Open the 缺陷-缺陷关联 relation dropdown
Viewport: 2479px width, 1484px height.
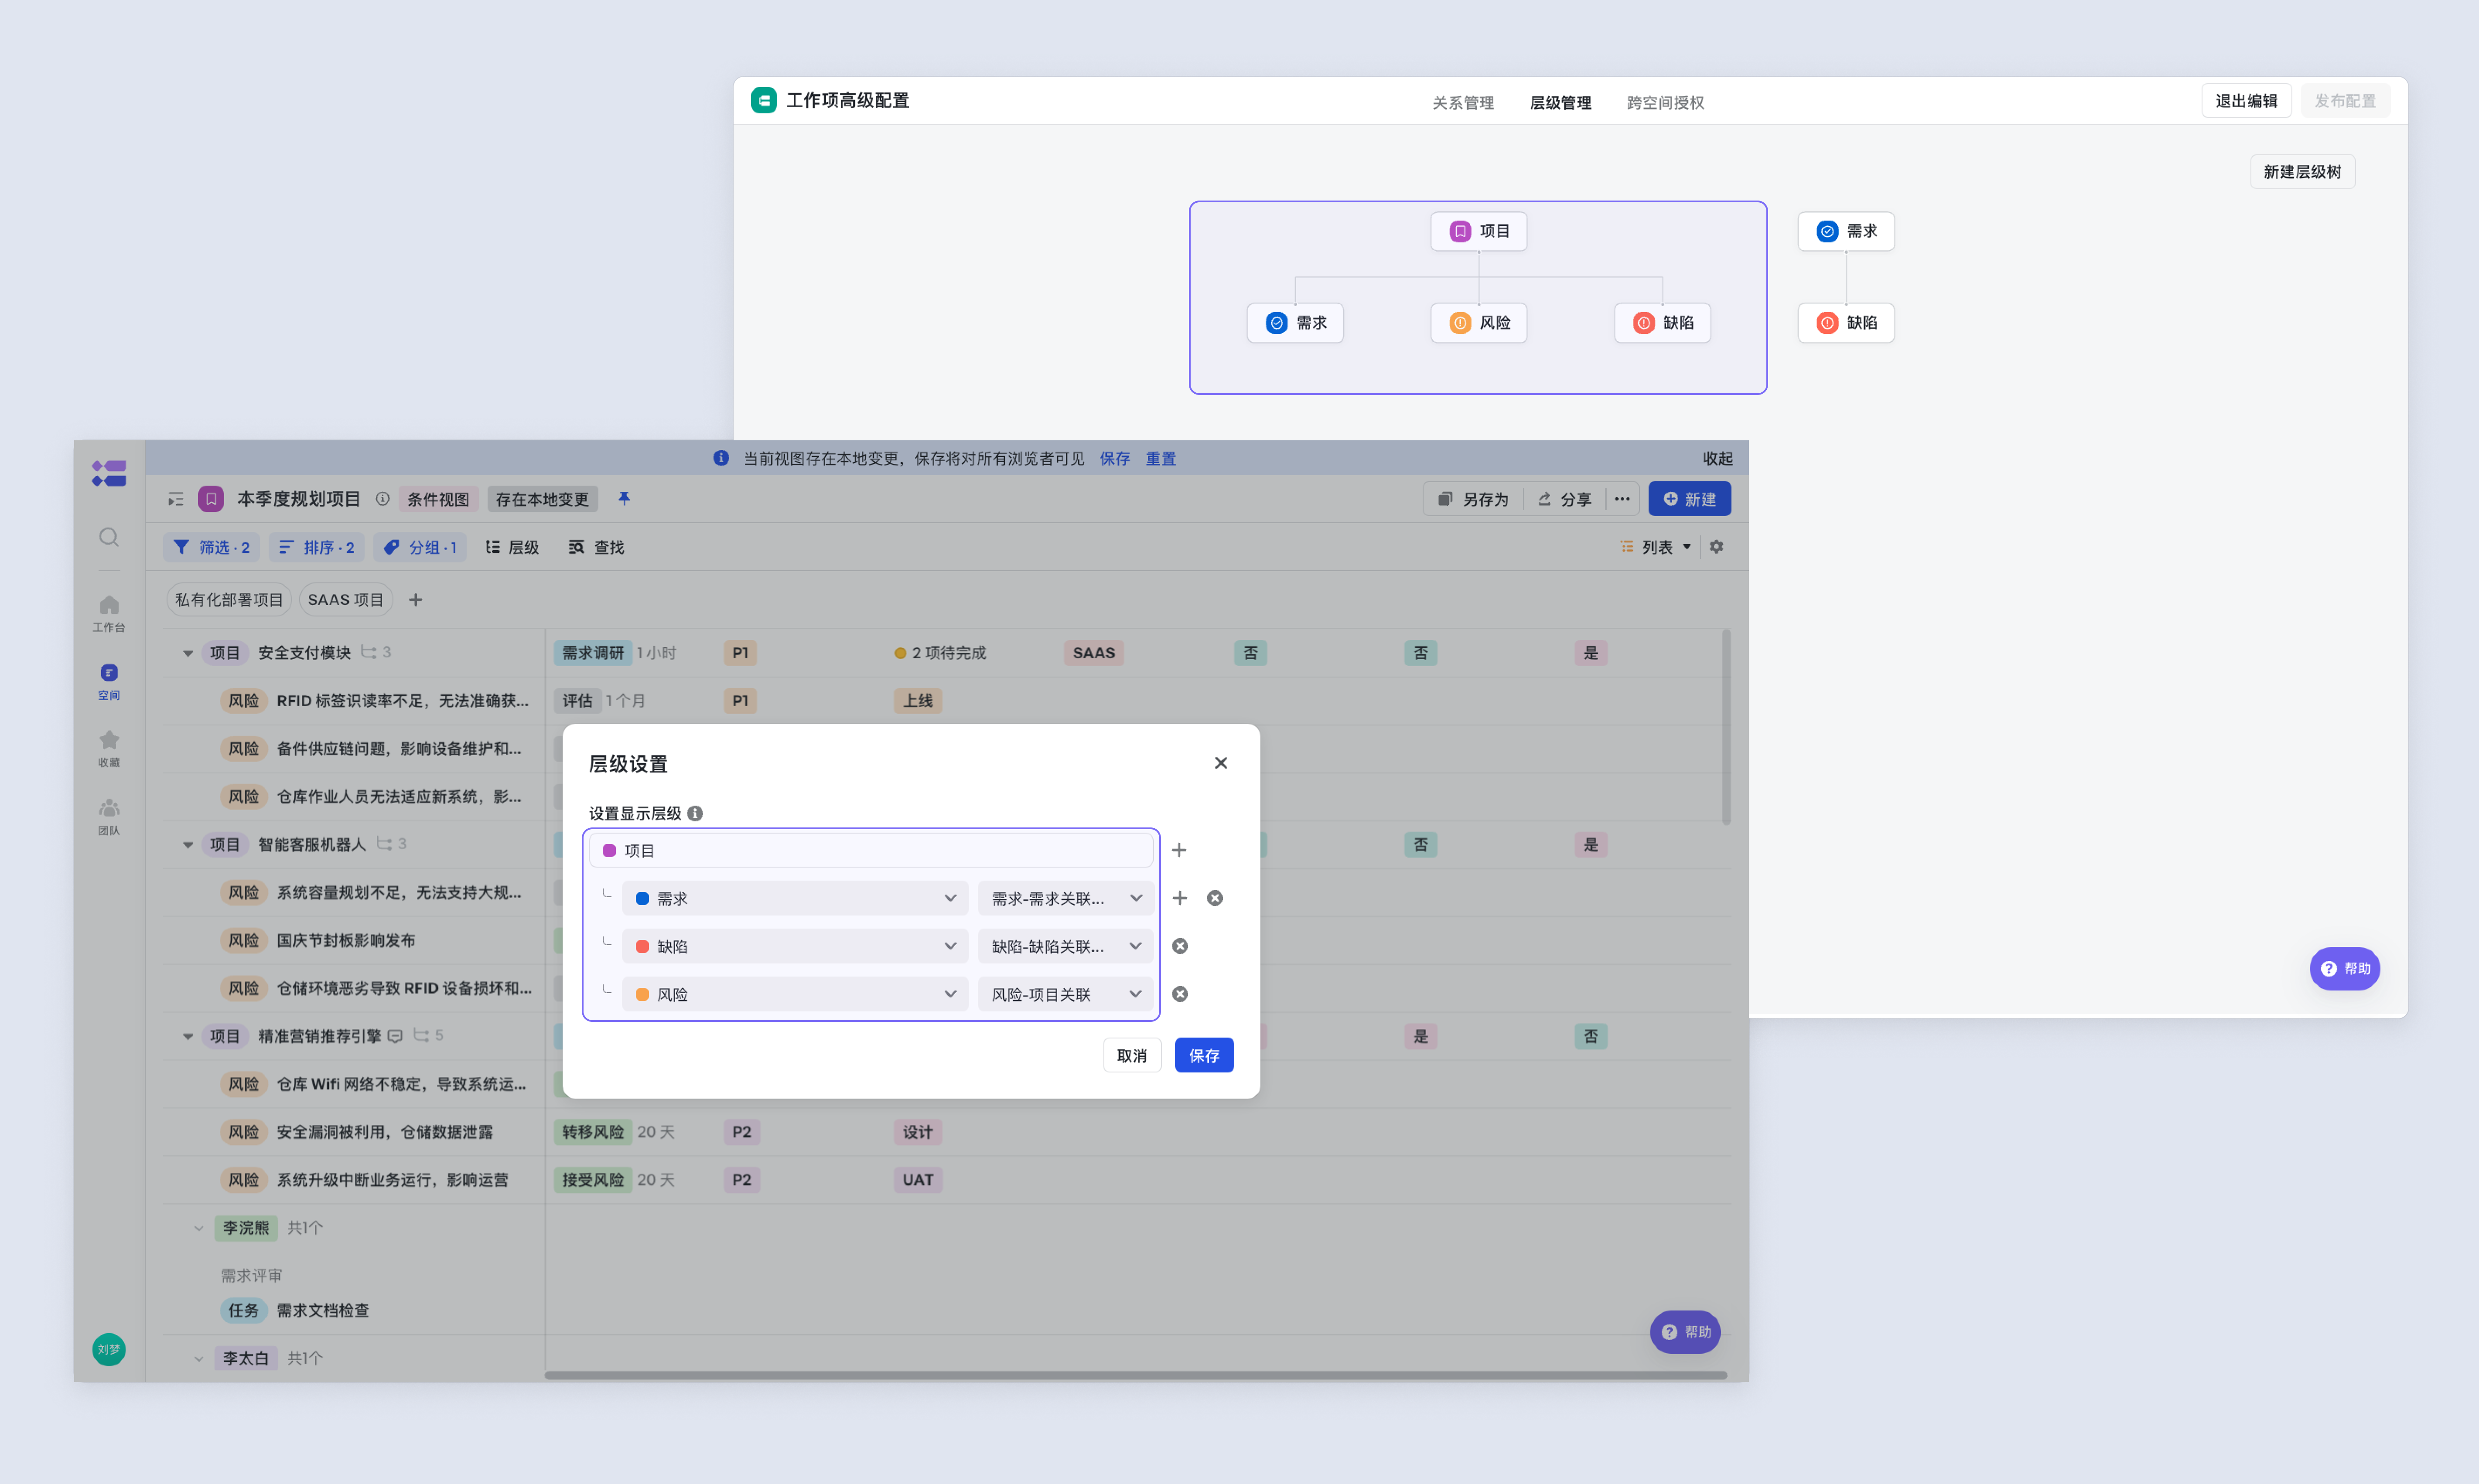[x=1065, y=946]
